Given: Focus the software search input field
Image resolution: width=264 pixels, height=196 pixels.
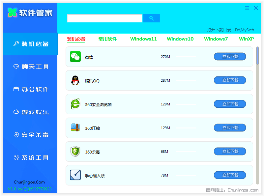Looking at the screenshot, I should coord(105,18).
